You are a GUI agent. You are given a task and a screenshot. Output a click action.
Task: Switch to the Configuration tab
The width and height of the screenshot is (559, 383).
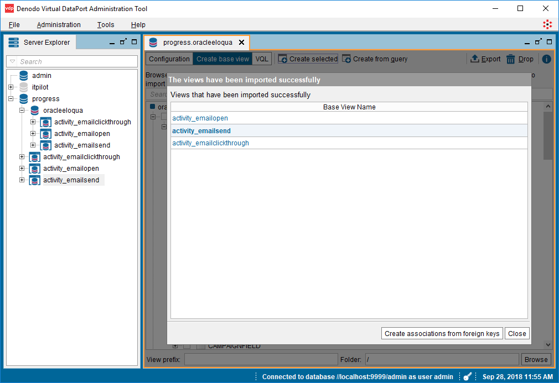point(169,59)
